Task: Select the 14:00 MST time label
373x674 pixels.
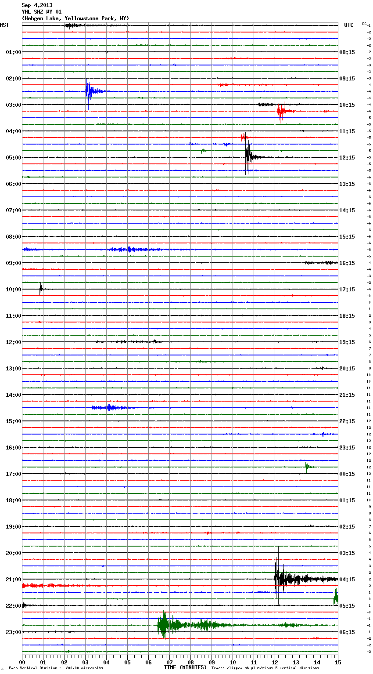Action: tap(14, 395)
